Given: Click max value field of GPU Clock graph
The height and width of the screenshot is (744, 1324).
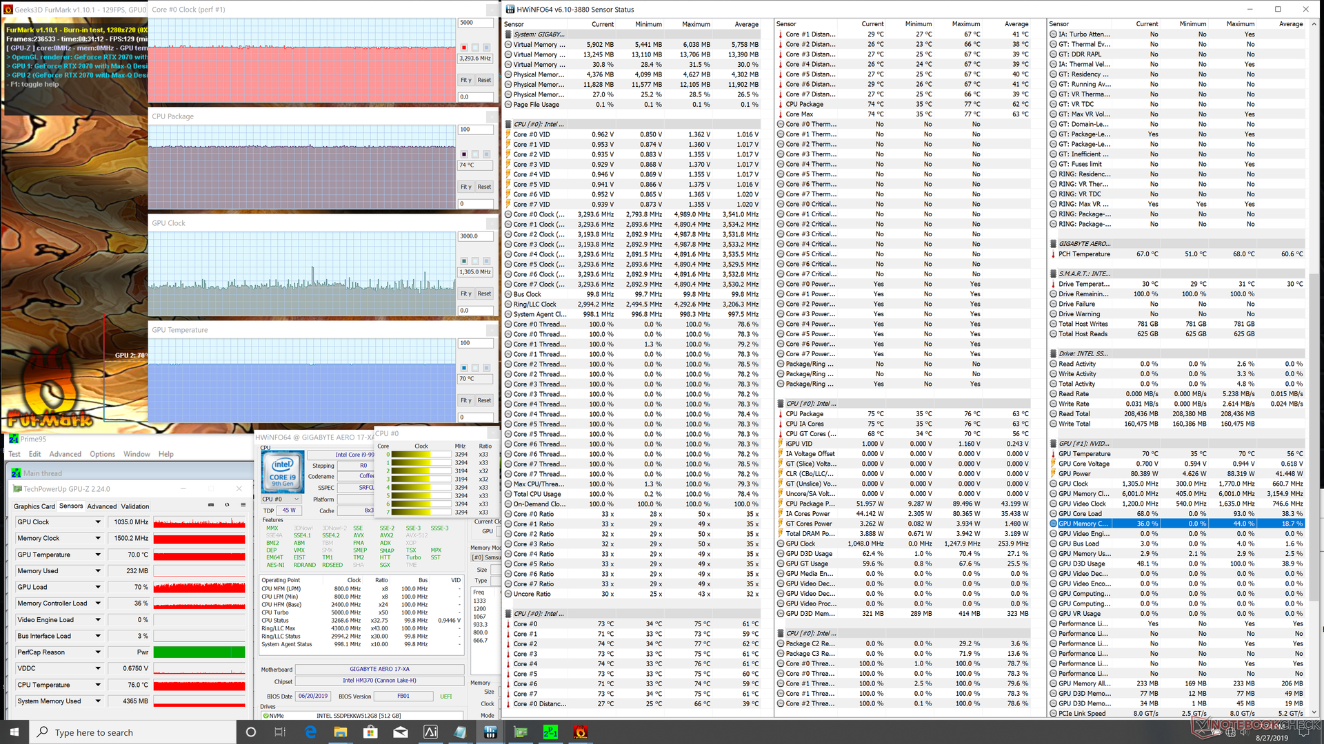Looking at the screenshot, I should point(474,236).
